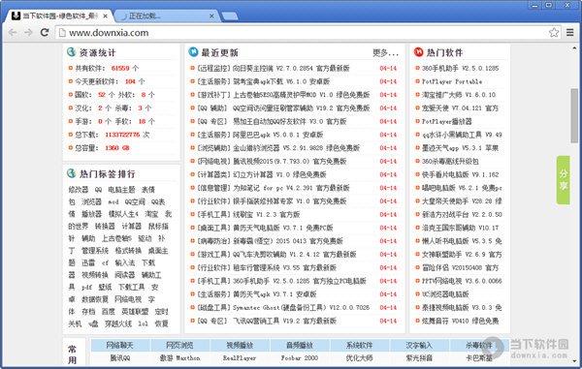Open the 紫光拼音 software link
Viewport: 582px width, 369px height.
pos(419,358)
